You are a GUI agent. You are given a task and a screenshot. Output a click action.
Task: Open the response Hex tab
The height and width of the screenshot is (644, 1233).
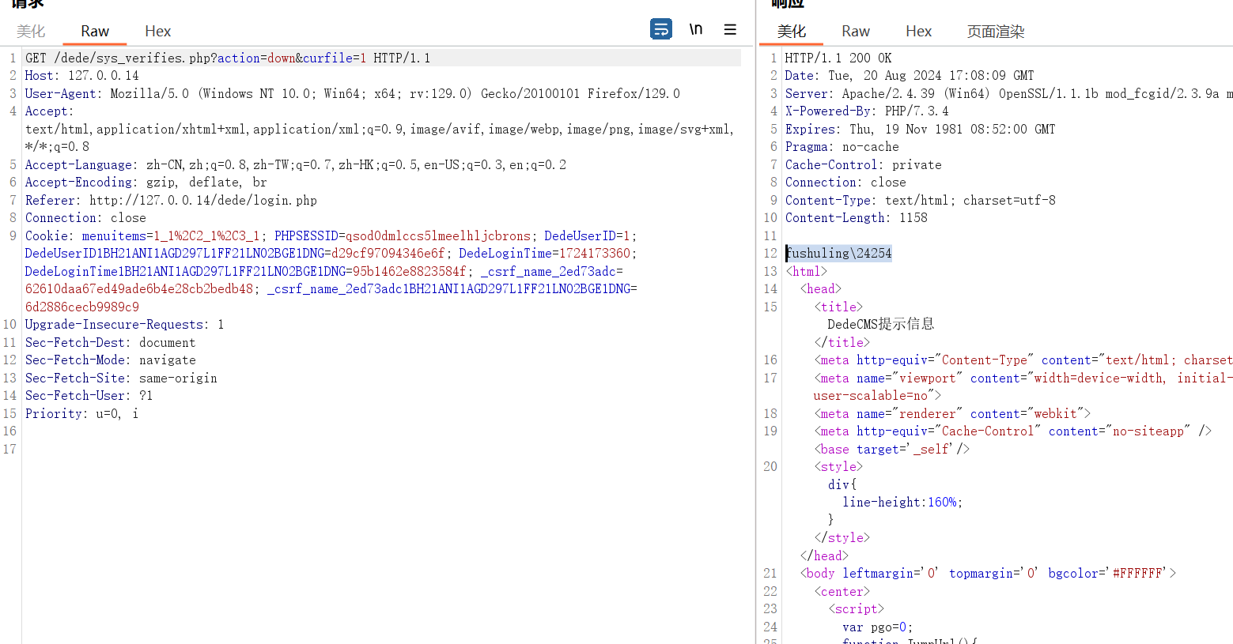[918, 32]
